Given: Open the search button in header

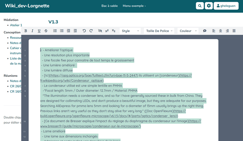Looking at the screenshot, I should point(200,6).
